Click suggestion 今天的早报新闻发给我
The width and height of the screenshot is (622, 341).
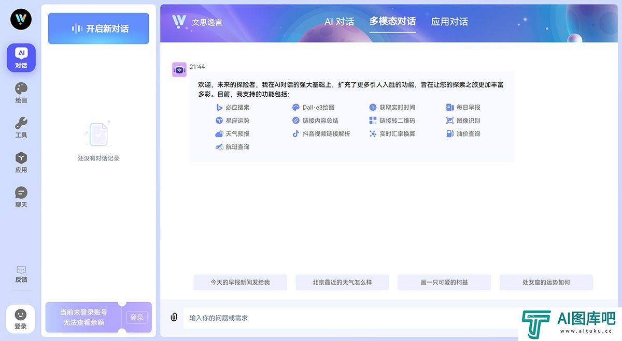tap(240, 283)
